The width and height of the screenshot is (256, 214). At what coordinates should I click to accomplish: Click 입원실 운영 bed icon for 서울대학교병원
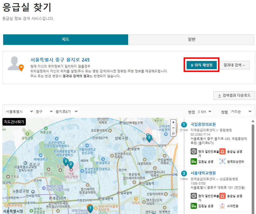click(x=194, y=206)
